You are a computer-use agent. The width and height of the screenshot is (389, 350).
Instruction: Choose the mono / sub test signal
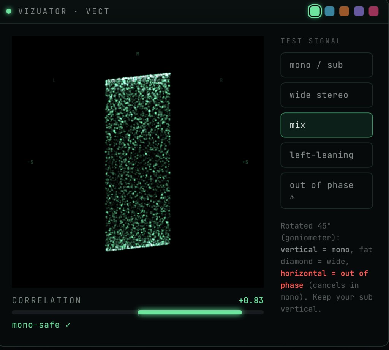click(x=326, y=65)
